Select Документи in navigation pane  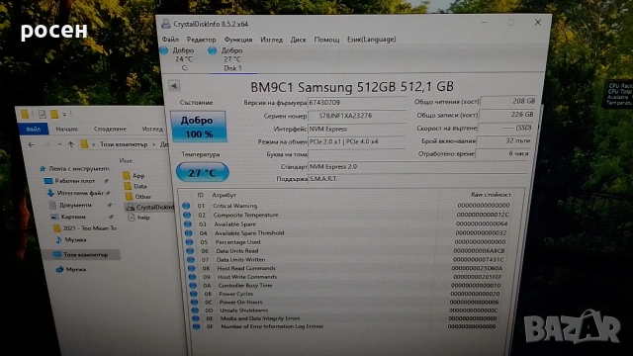(75, 205)
